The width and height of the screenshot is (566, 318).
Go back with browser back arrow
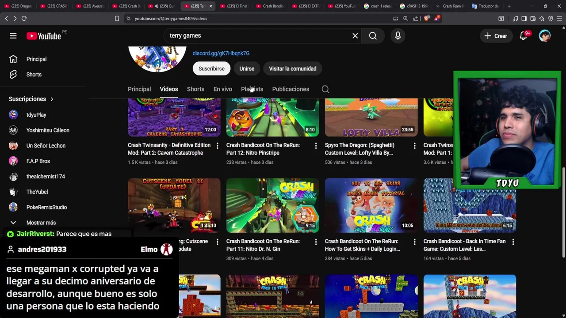coord(6,19)
